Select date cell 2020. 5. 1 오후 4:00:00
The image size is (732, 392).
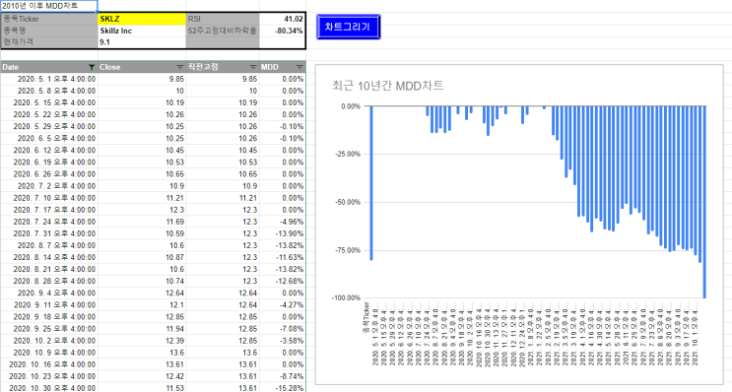point(49,79)
